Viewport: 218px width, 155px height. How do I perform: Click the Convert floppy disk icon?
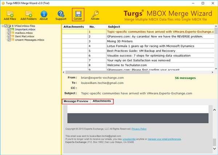(78, 13)
